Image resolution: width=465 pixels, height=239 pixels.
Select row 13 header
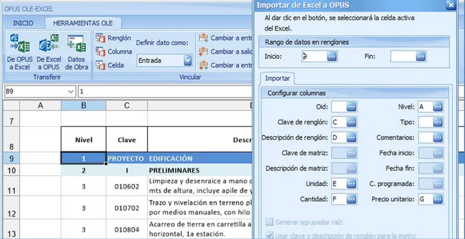[x=11, y=230]
